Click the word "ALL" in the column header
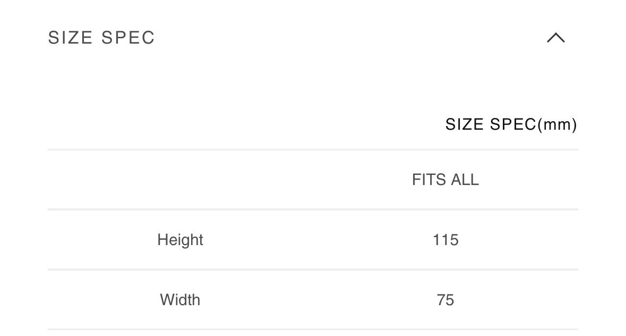Screen dimensions: 626x336 [x=465, y=180]
